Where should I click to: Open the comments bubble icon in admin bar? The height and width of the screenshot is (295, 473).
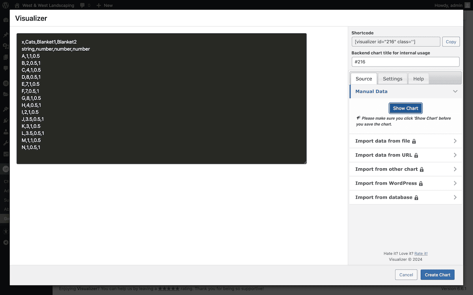click(82, 5)
